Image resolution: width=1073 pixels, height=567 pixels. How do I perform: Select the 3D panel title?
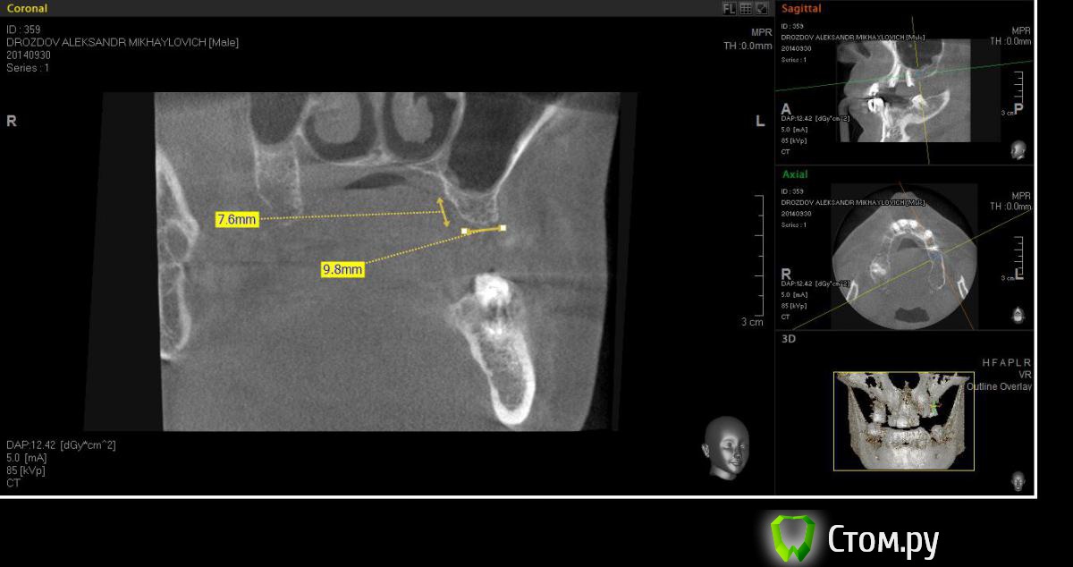pyautogui.click(x=789, y=339)
